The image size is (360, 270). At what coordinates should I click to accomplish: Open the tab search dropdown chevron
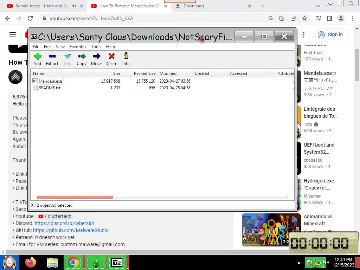(x=318, y=6)
